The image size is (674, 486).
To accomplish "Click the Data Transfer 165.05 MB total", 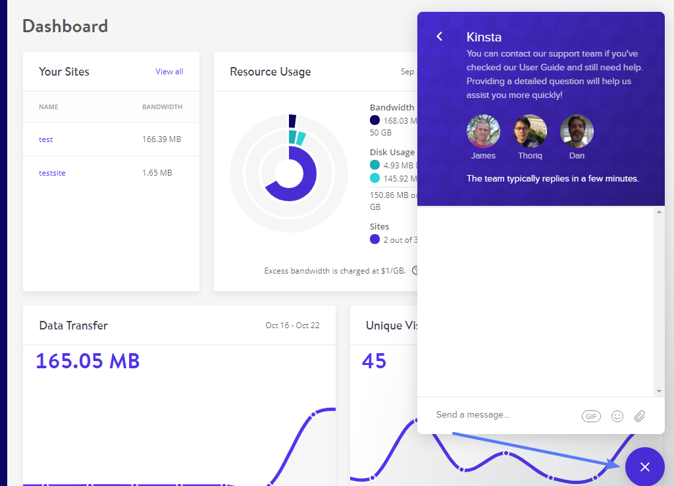I will (88, 361).
